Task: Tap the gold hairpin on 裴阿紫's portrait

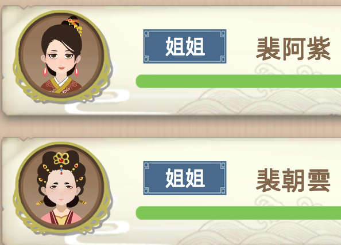Action: (x=75, y=26)
